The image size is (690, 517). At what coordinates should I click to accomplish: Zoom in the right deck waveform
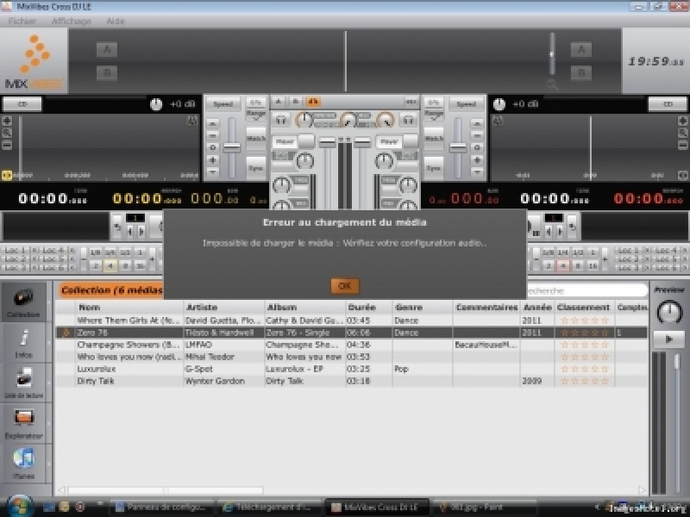683,121
